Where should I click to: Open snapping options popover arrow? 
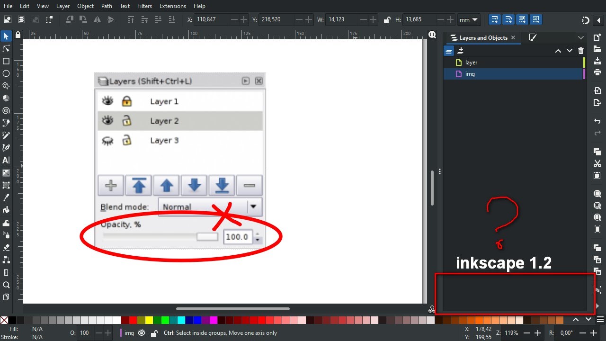coord(598,20)
